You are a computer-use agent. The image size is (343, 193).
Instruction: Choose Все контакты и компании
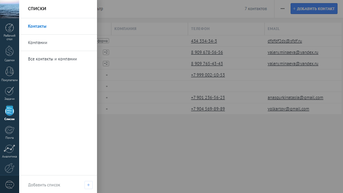[x=52, y=59]
